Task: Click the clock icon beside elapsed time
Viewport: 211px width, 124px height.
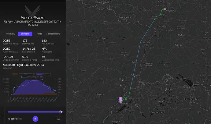Action: (x=9, y=119)
